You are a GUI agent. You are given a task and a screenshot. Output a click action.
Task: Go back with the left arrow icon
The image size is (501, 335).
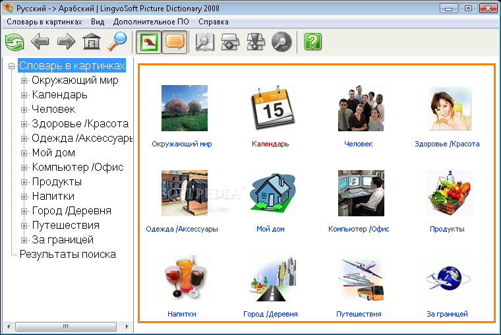40,42
